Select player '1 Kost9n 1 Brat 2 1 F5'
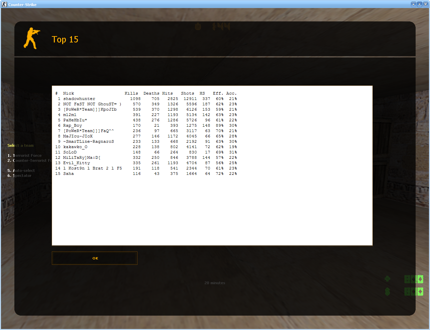 tap(93, 168)
